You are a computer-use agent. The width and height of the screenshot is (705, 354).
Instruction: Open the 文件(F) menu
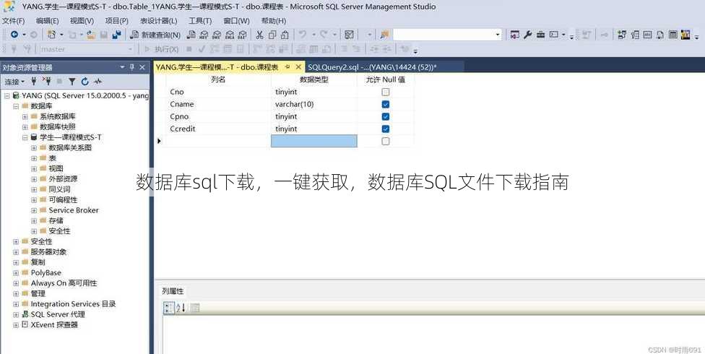(14, 21)
